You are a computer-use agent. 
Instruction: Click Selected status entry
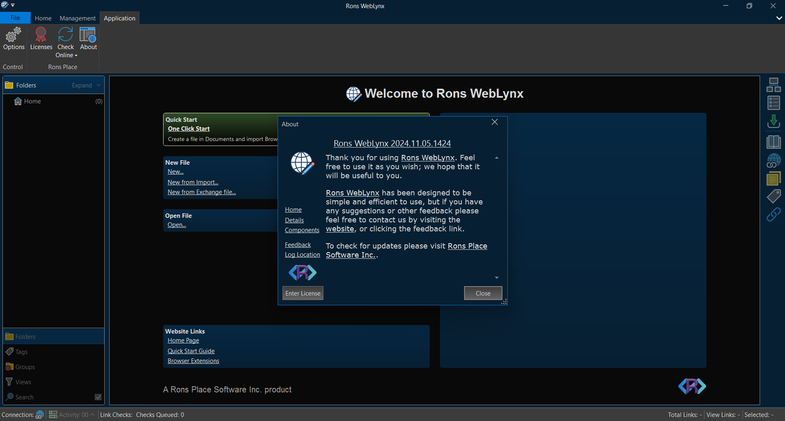(x=759, y=414)
